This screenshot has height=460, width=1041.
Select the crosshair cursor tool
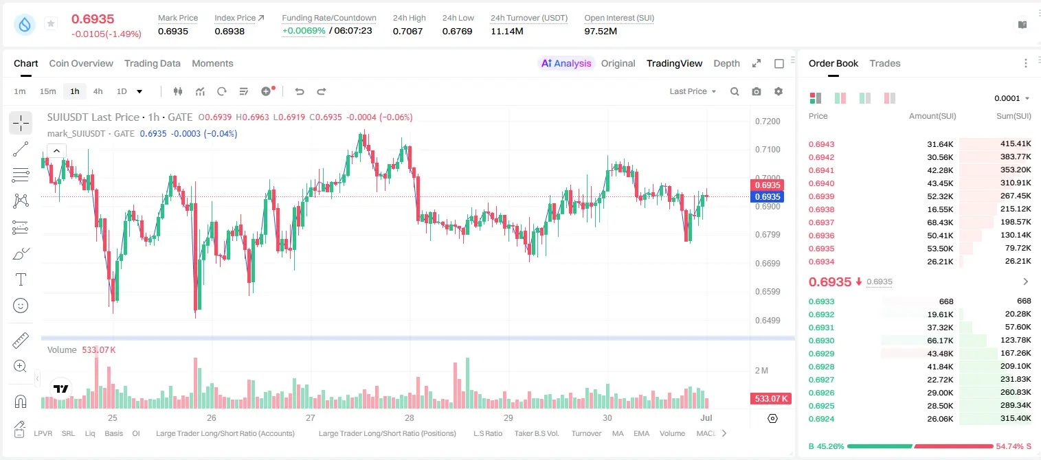[x=21, y=123]
